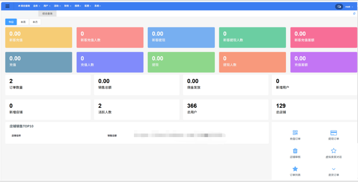Viewport: 358px width, 182px height.
Task: Open 订单列表 solid star icon
Action: pos(295,169)
